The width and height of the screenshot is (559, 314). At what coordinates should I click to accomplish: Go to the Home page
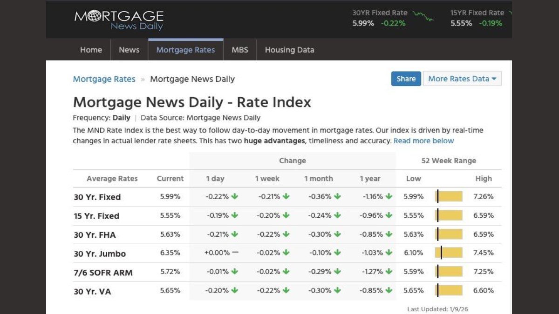coord(91,50)
